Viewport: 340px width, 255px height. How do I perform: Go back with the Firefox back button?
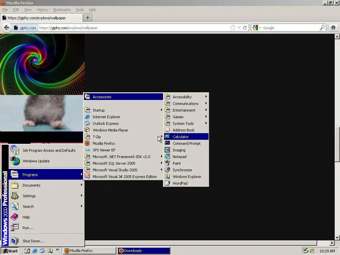click(x=7, y=28)
